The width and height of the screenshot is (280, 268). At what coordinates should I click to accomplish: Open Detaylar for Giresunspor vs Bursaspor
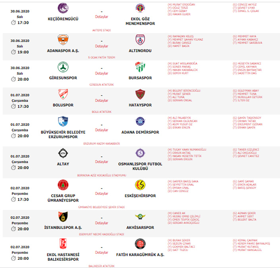point(102,73)
